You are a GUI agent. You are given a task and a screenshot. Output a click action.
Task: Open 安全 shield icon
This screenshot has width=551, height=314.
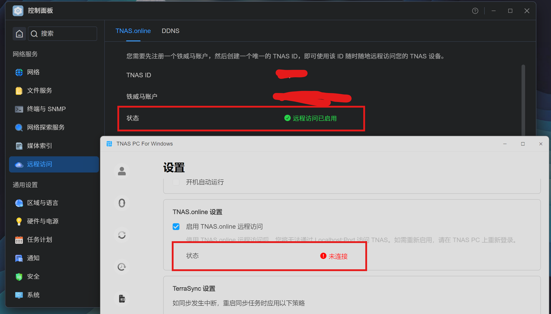coord(19,277)
